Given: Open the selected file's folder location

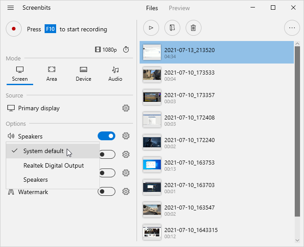Looking at the screenshot, I should (172, 28).
